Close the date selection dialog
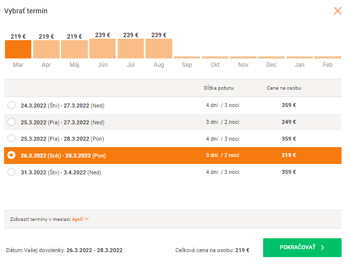 click(338, 11)
